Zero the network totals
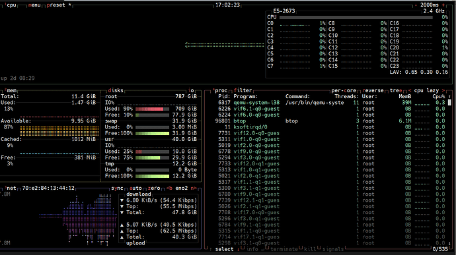The width and height of the screenshot is (456, 255). [x=154, y=188]
